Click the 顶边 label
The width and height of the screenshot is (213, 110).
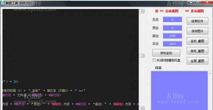(x=155, y=28)
